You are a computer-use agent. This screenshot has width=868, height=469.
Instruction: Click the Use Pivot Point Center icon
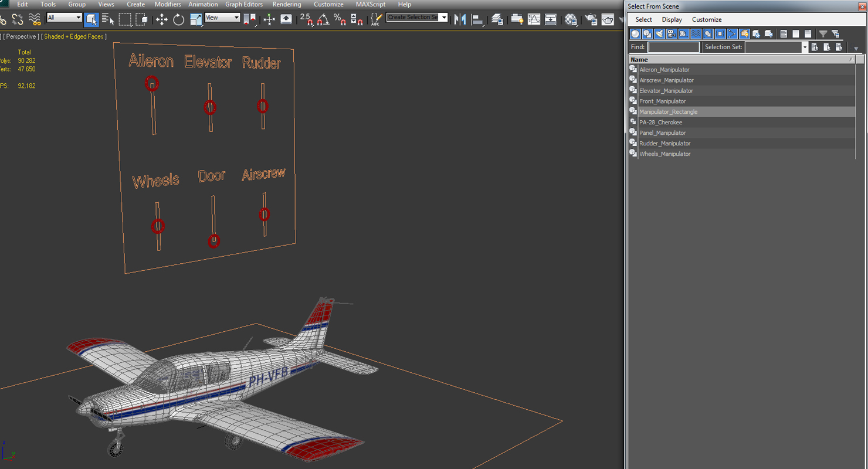pyautogui.click(x=249, y=19)
